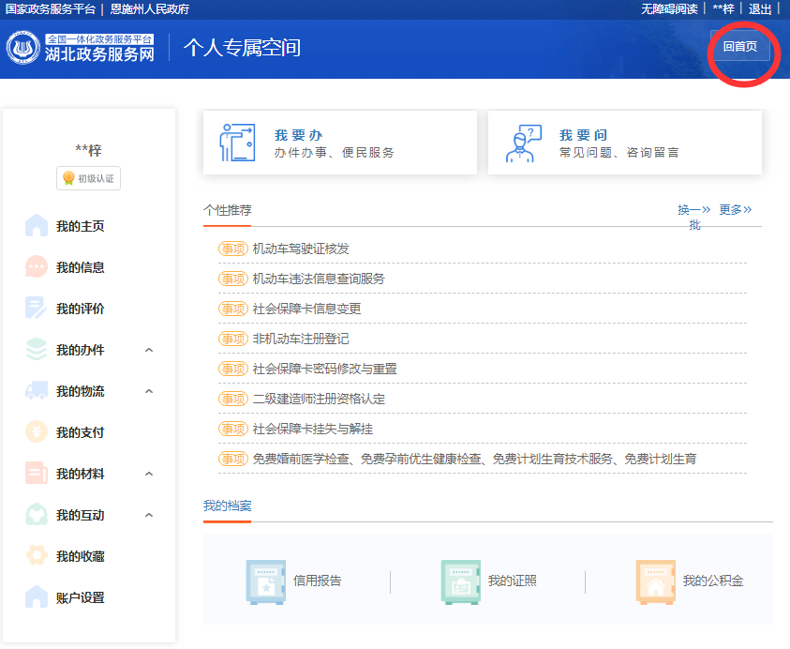Click 事项 tag beside 非机动车注册登记
The width and height of the screenshot is (790, 649).
pyautogui.click(x=233, y=339)
